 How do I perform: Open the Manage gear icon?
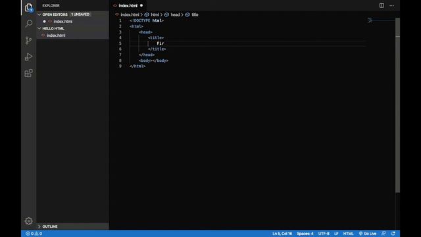pyautogui.click(x=28, y=221)
